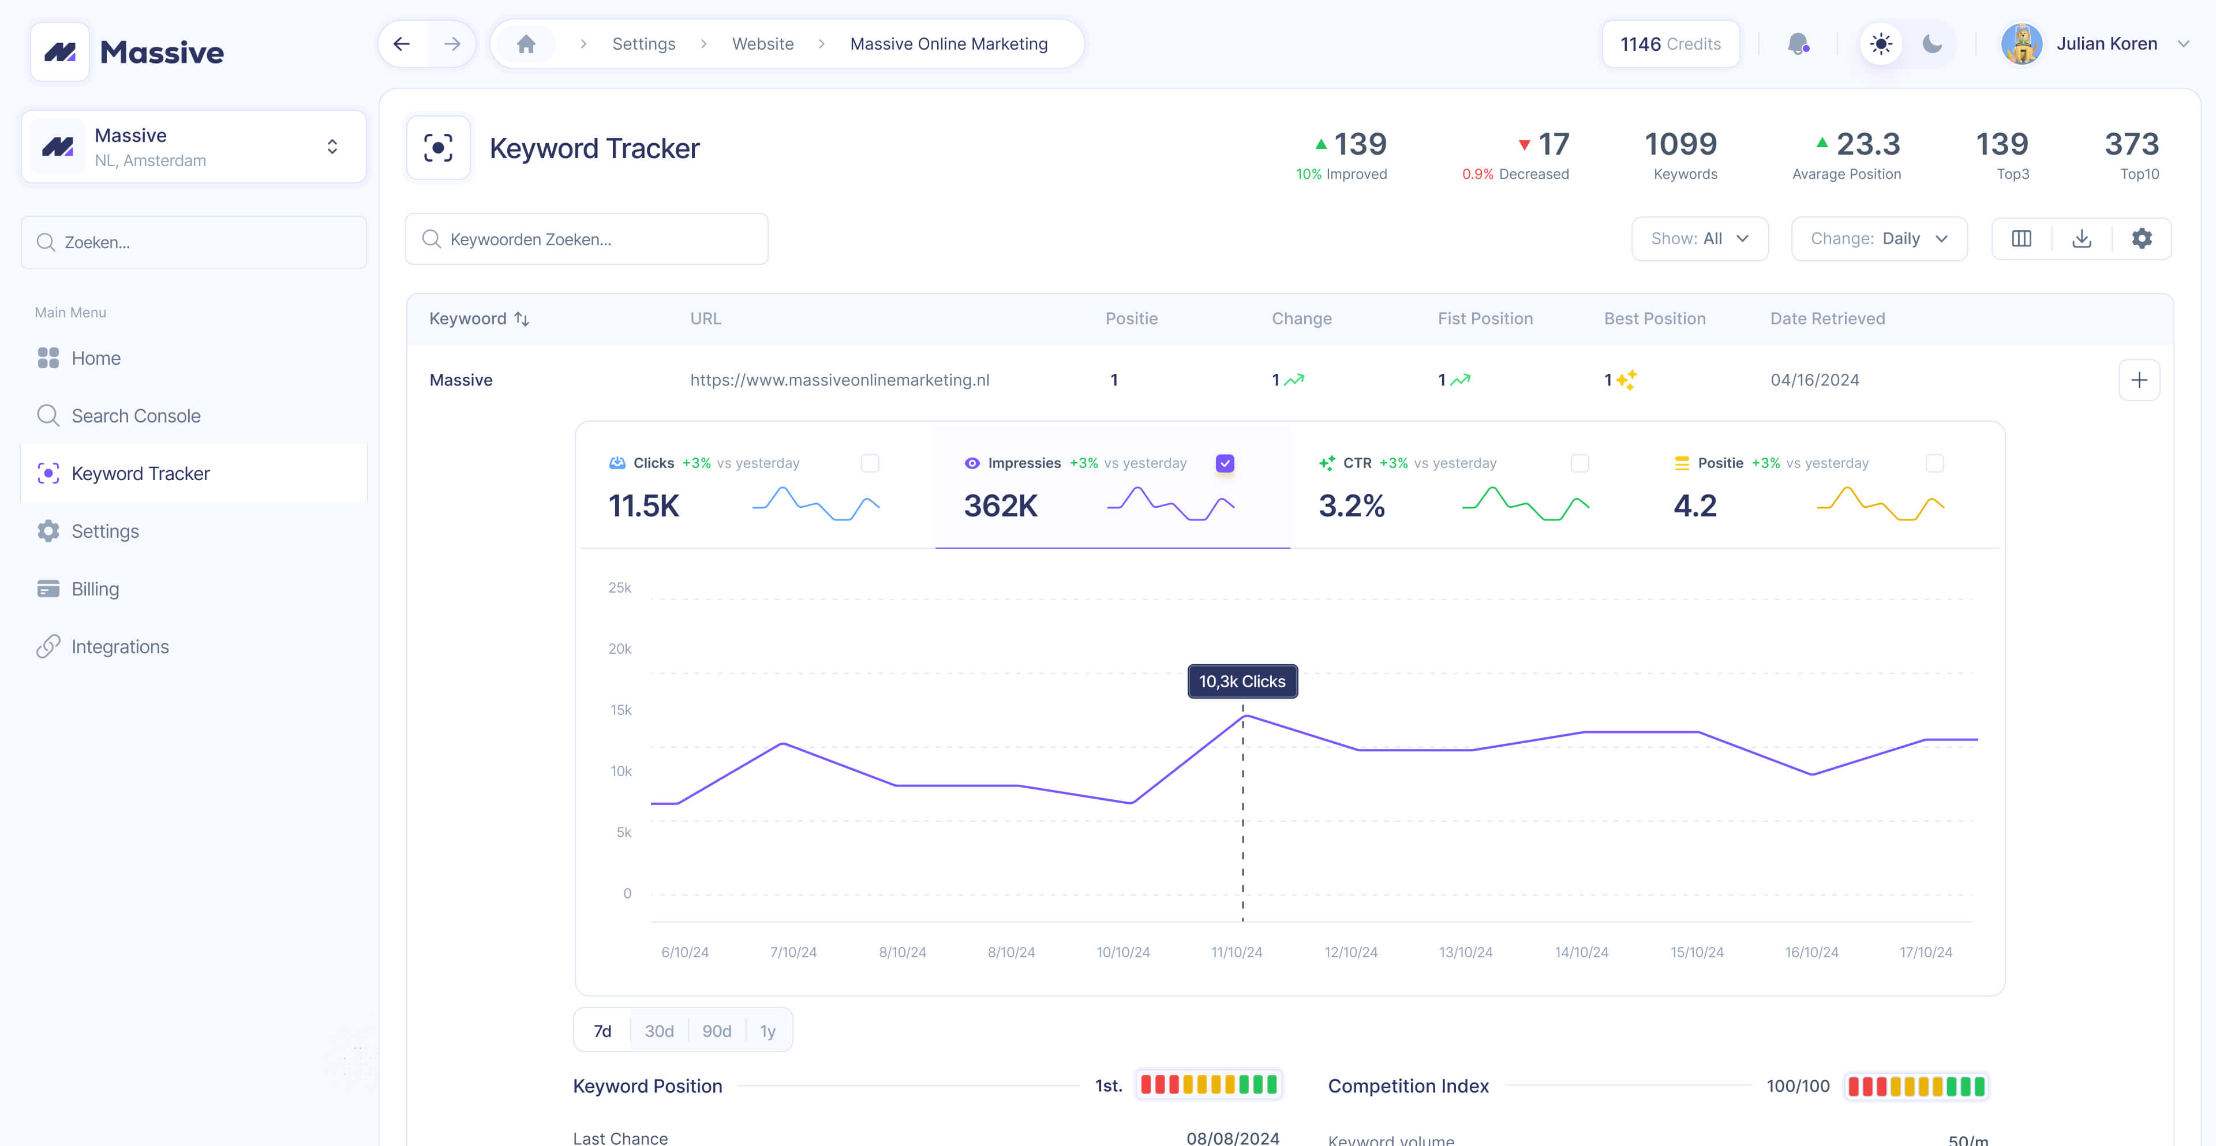Click the Massive logo icon at top-left
The image size is (2216, 1146).
pos(59,53)
